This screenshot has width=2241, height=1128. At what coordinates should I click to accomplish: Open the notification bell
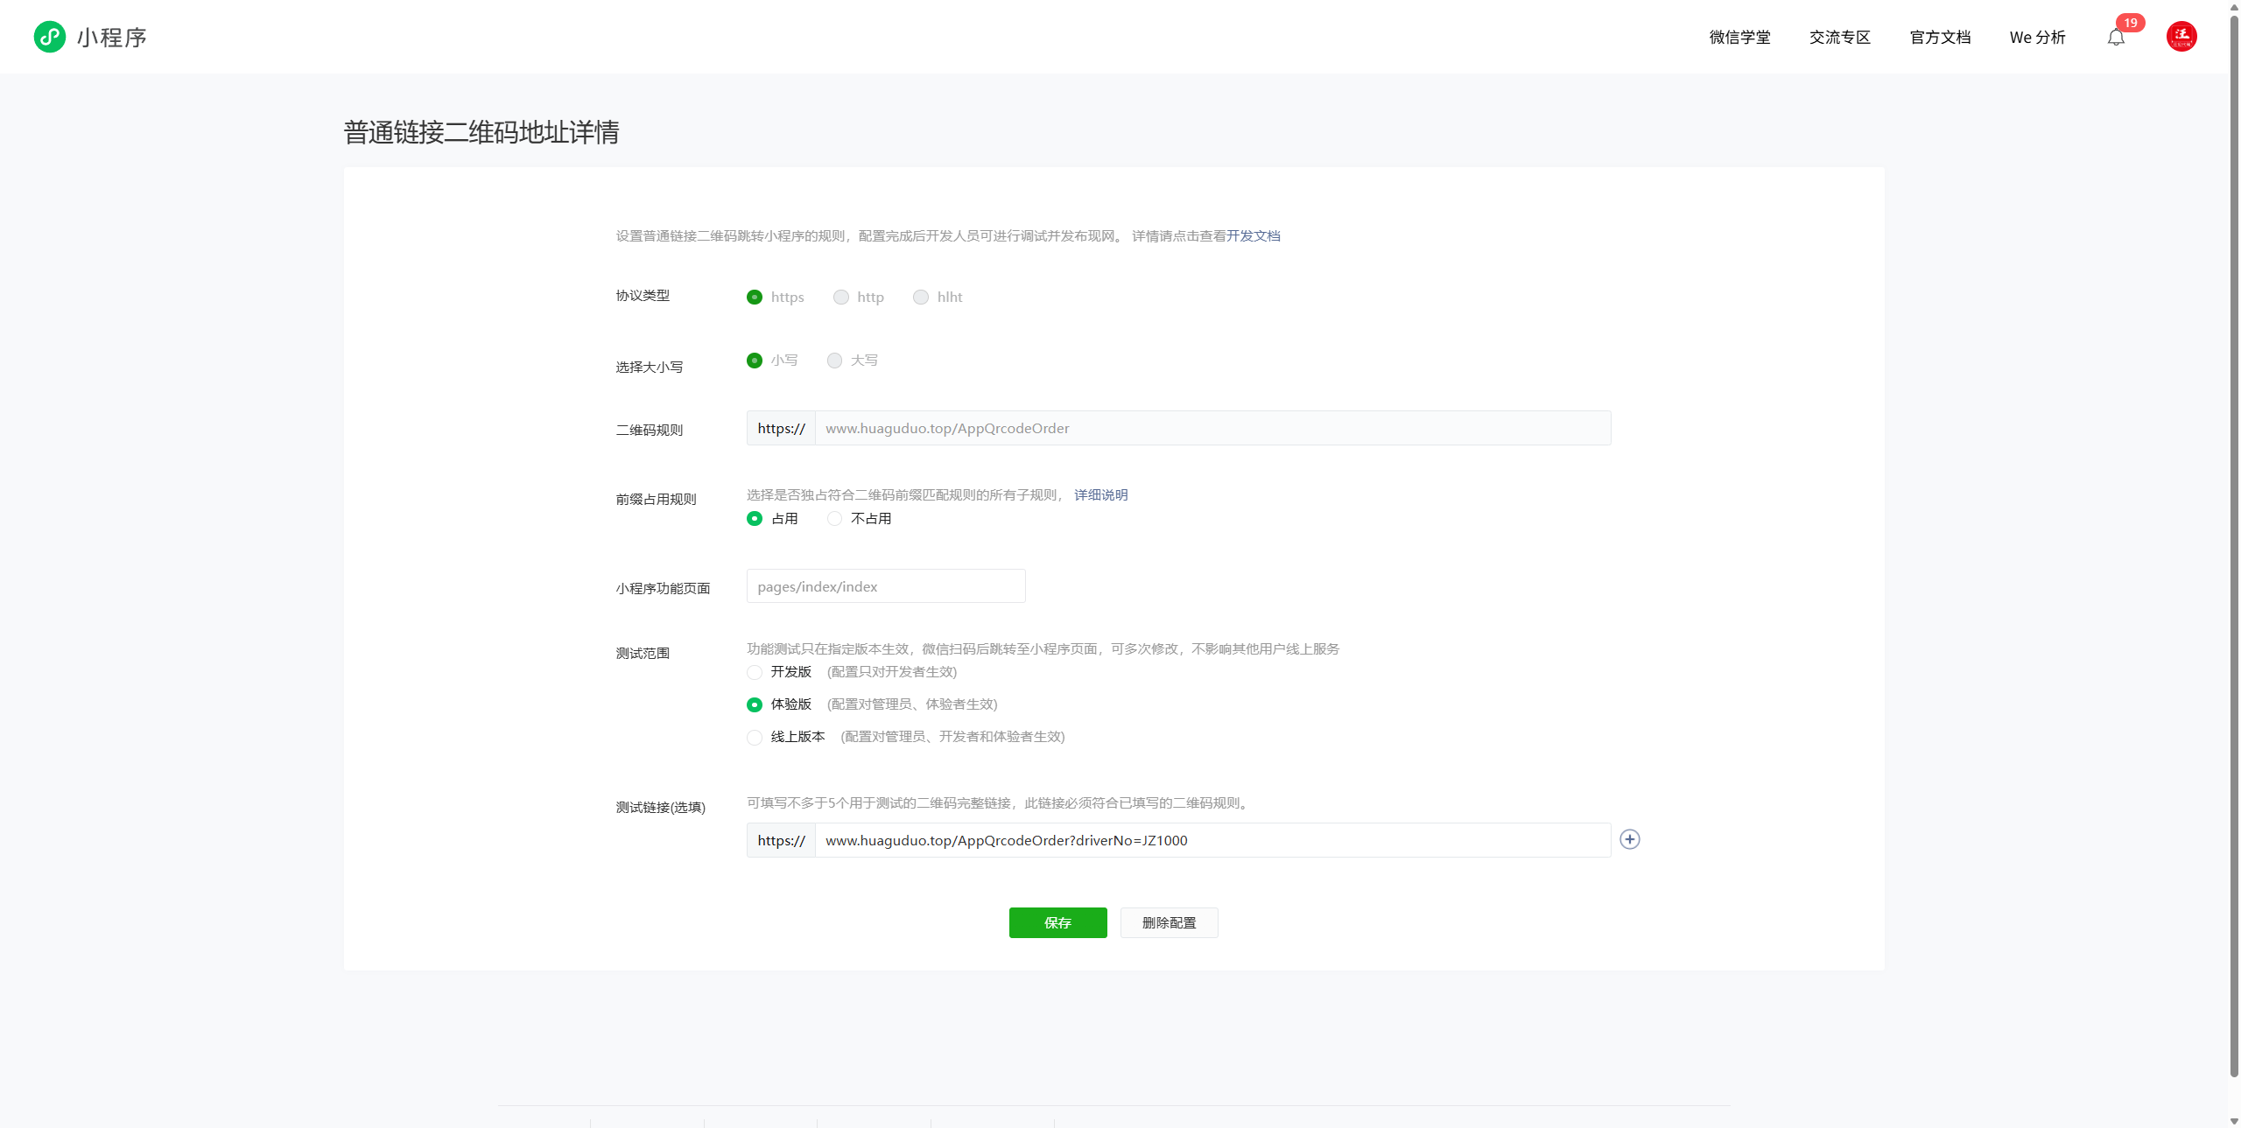pyautogui.click(x=2116, y=38)
